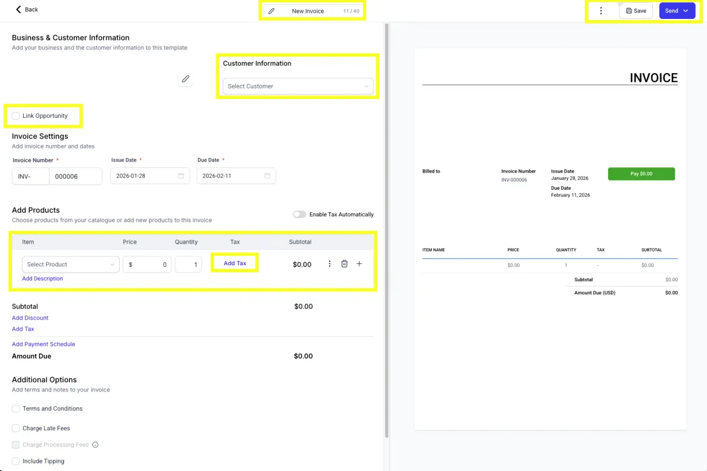Click the info icon beside Charge Processing Fees
Screen dimensions: 707x471
95,445
